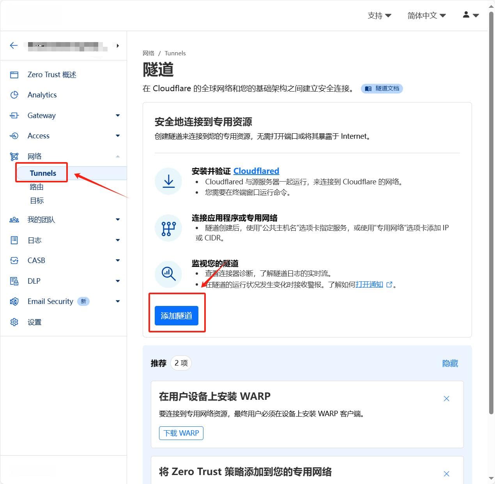The height and width of the screenshot is (484, 495).
Task: Expand the account switcher arrow
Action: (118, 46)
